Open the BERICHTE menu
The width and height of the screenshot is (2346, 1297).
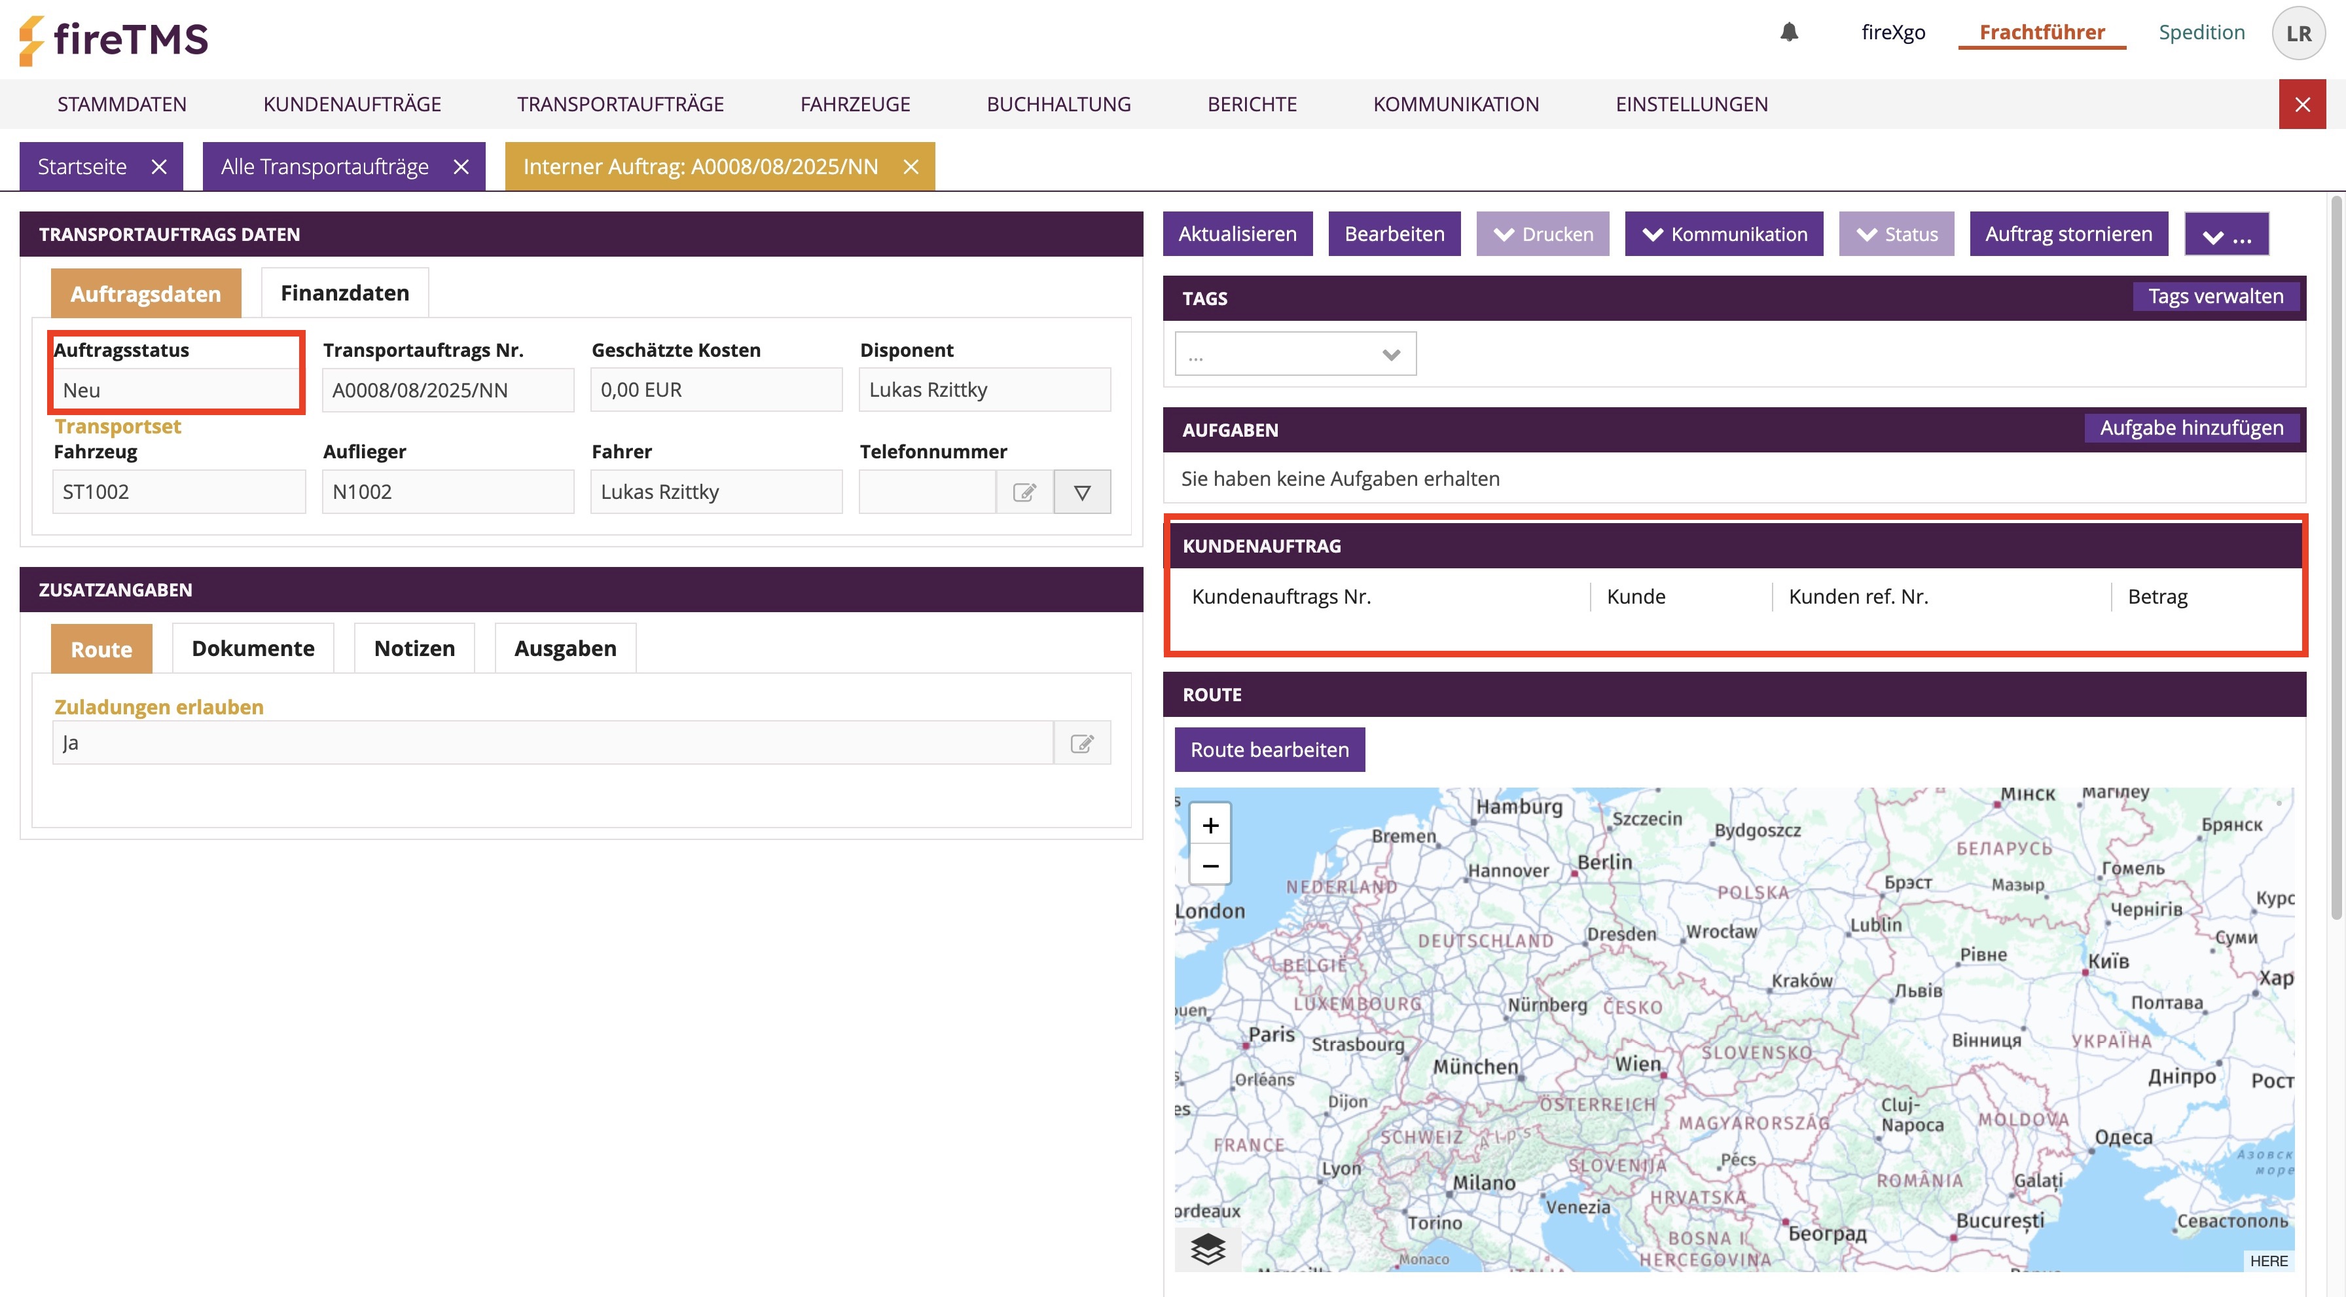coord(1252,104)
